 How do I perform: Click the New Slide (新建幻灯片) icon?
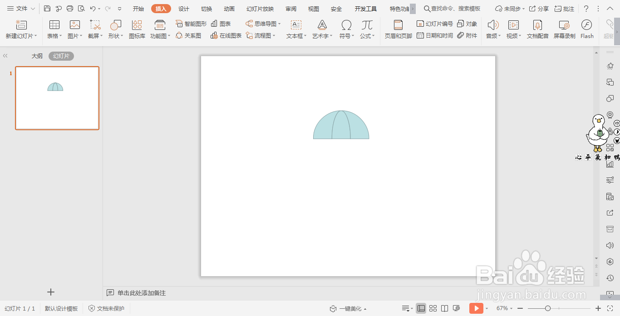click(21, 25)
